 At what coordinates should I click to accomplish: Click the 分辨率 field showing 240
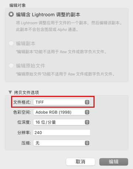tap(62, 133)
